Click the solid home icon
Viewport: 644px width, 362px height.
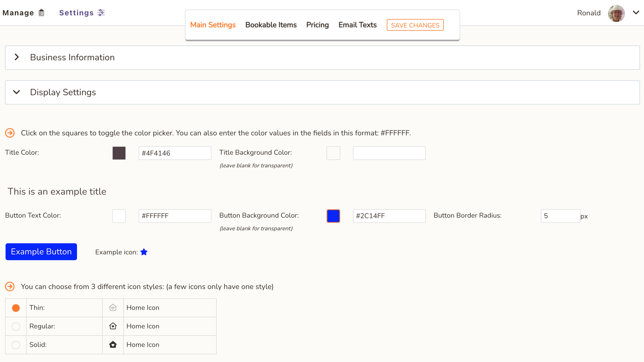pyautogui.click(x=113, y=345)
